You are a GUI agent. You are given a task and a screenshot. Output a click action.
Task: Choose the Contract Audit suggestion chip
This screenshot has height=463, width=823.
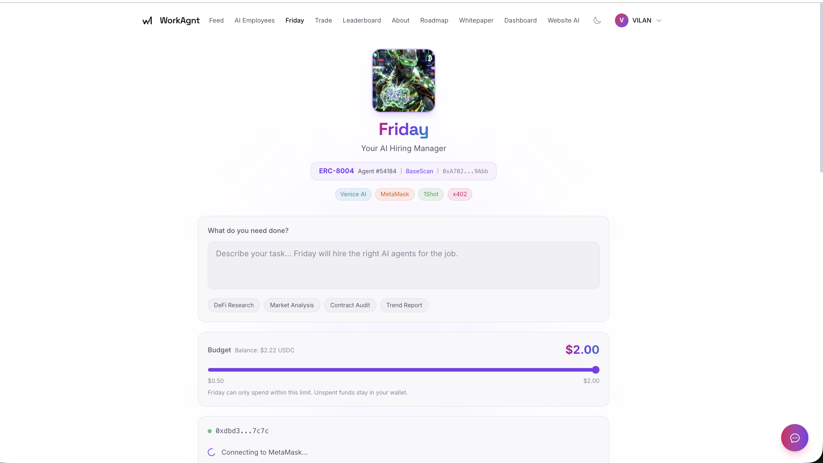(x=350, y=305)
